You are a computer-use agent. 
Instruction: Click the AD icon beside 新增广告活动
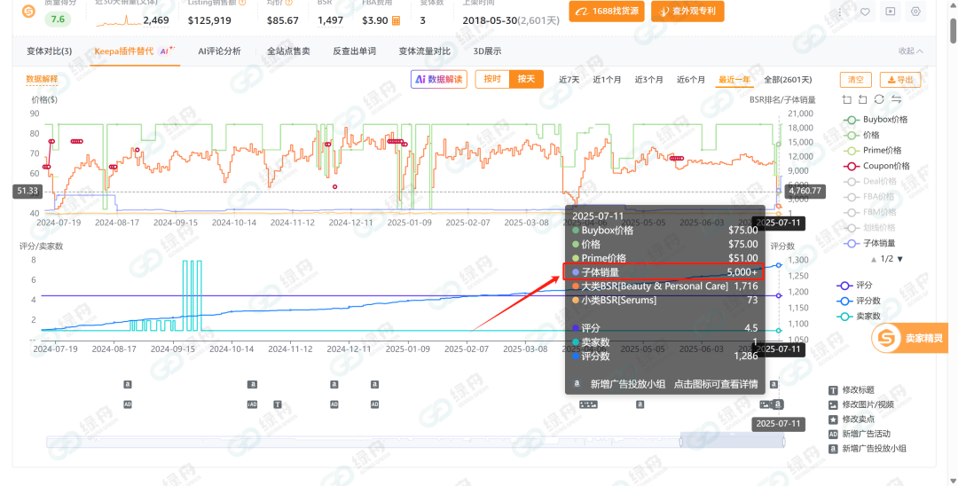coord(833,434)
